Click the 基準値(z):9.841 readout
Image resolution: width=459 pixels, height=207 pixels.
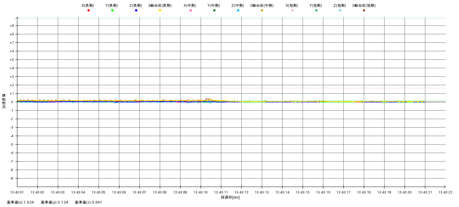tap(88, 202)
